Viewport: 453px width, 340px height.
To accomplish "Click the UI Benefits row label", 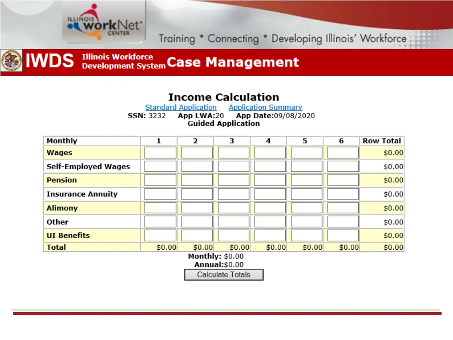I will click(x=68, y=236).
